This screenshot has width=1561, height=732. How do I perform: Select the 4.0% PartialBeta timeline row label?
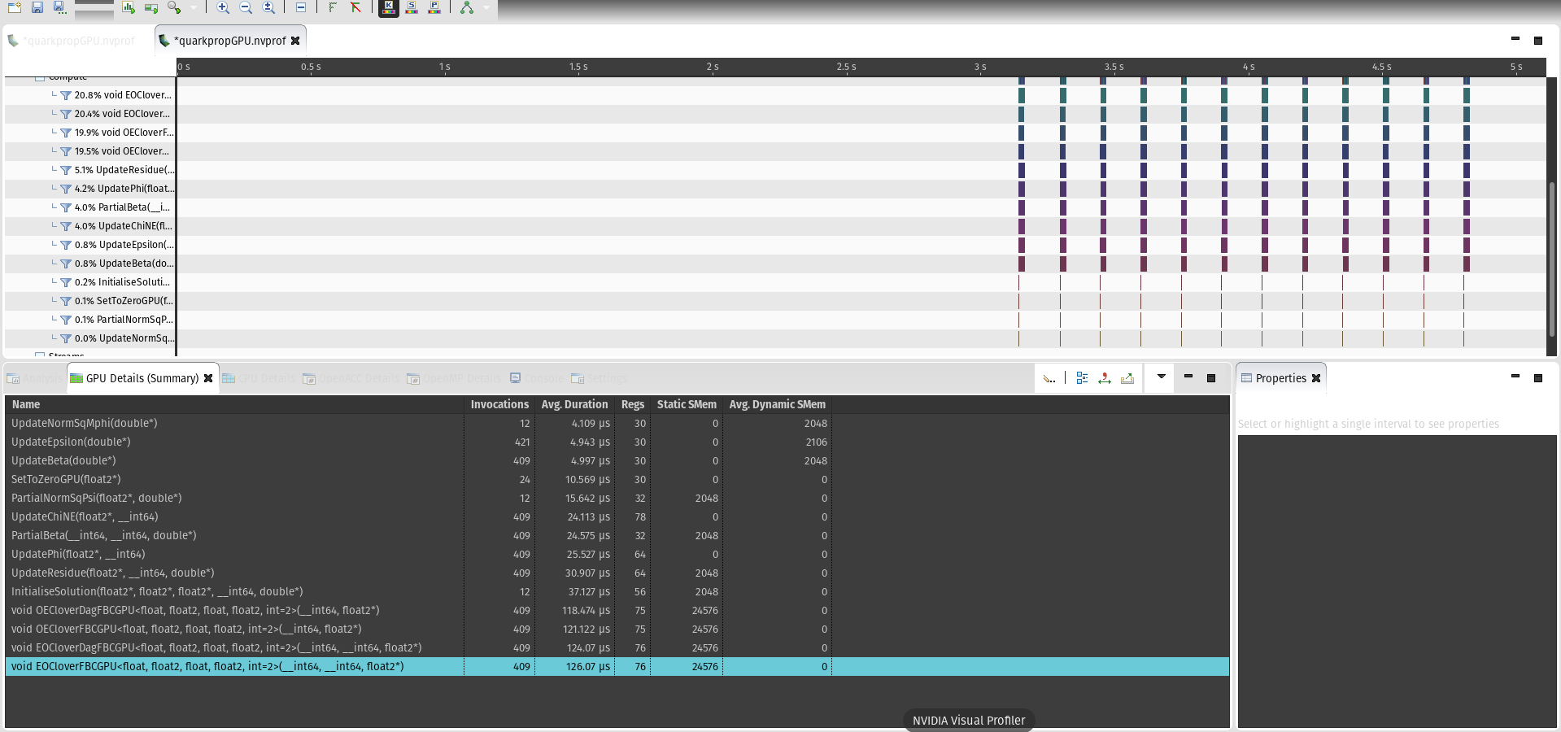tap(122, 207)
